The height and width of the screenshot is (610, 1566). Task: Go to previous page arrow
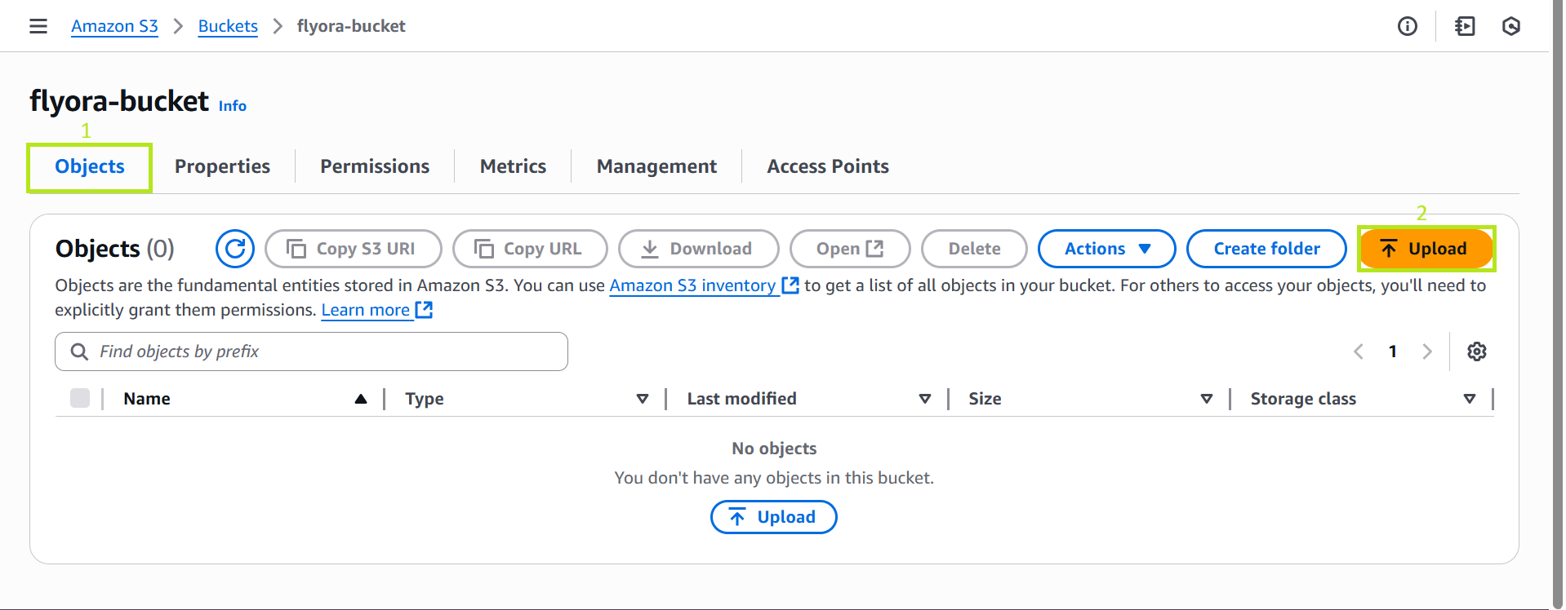coord(1359,351)
